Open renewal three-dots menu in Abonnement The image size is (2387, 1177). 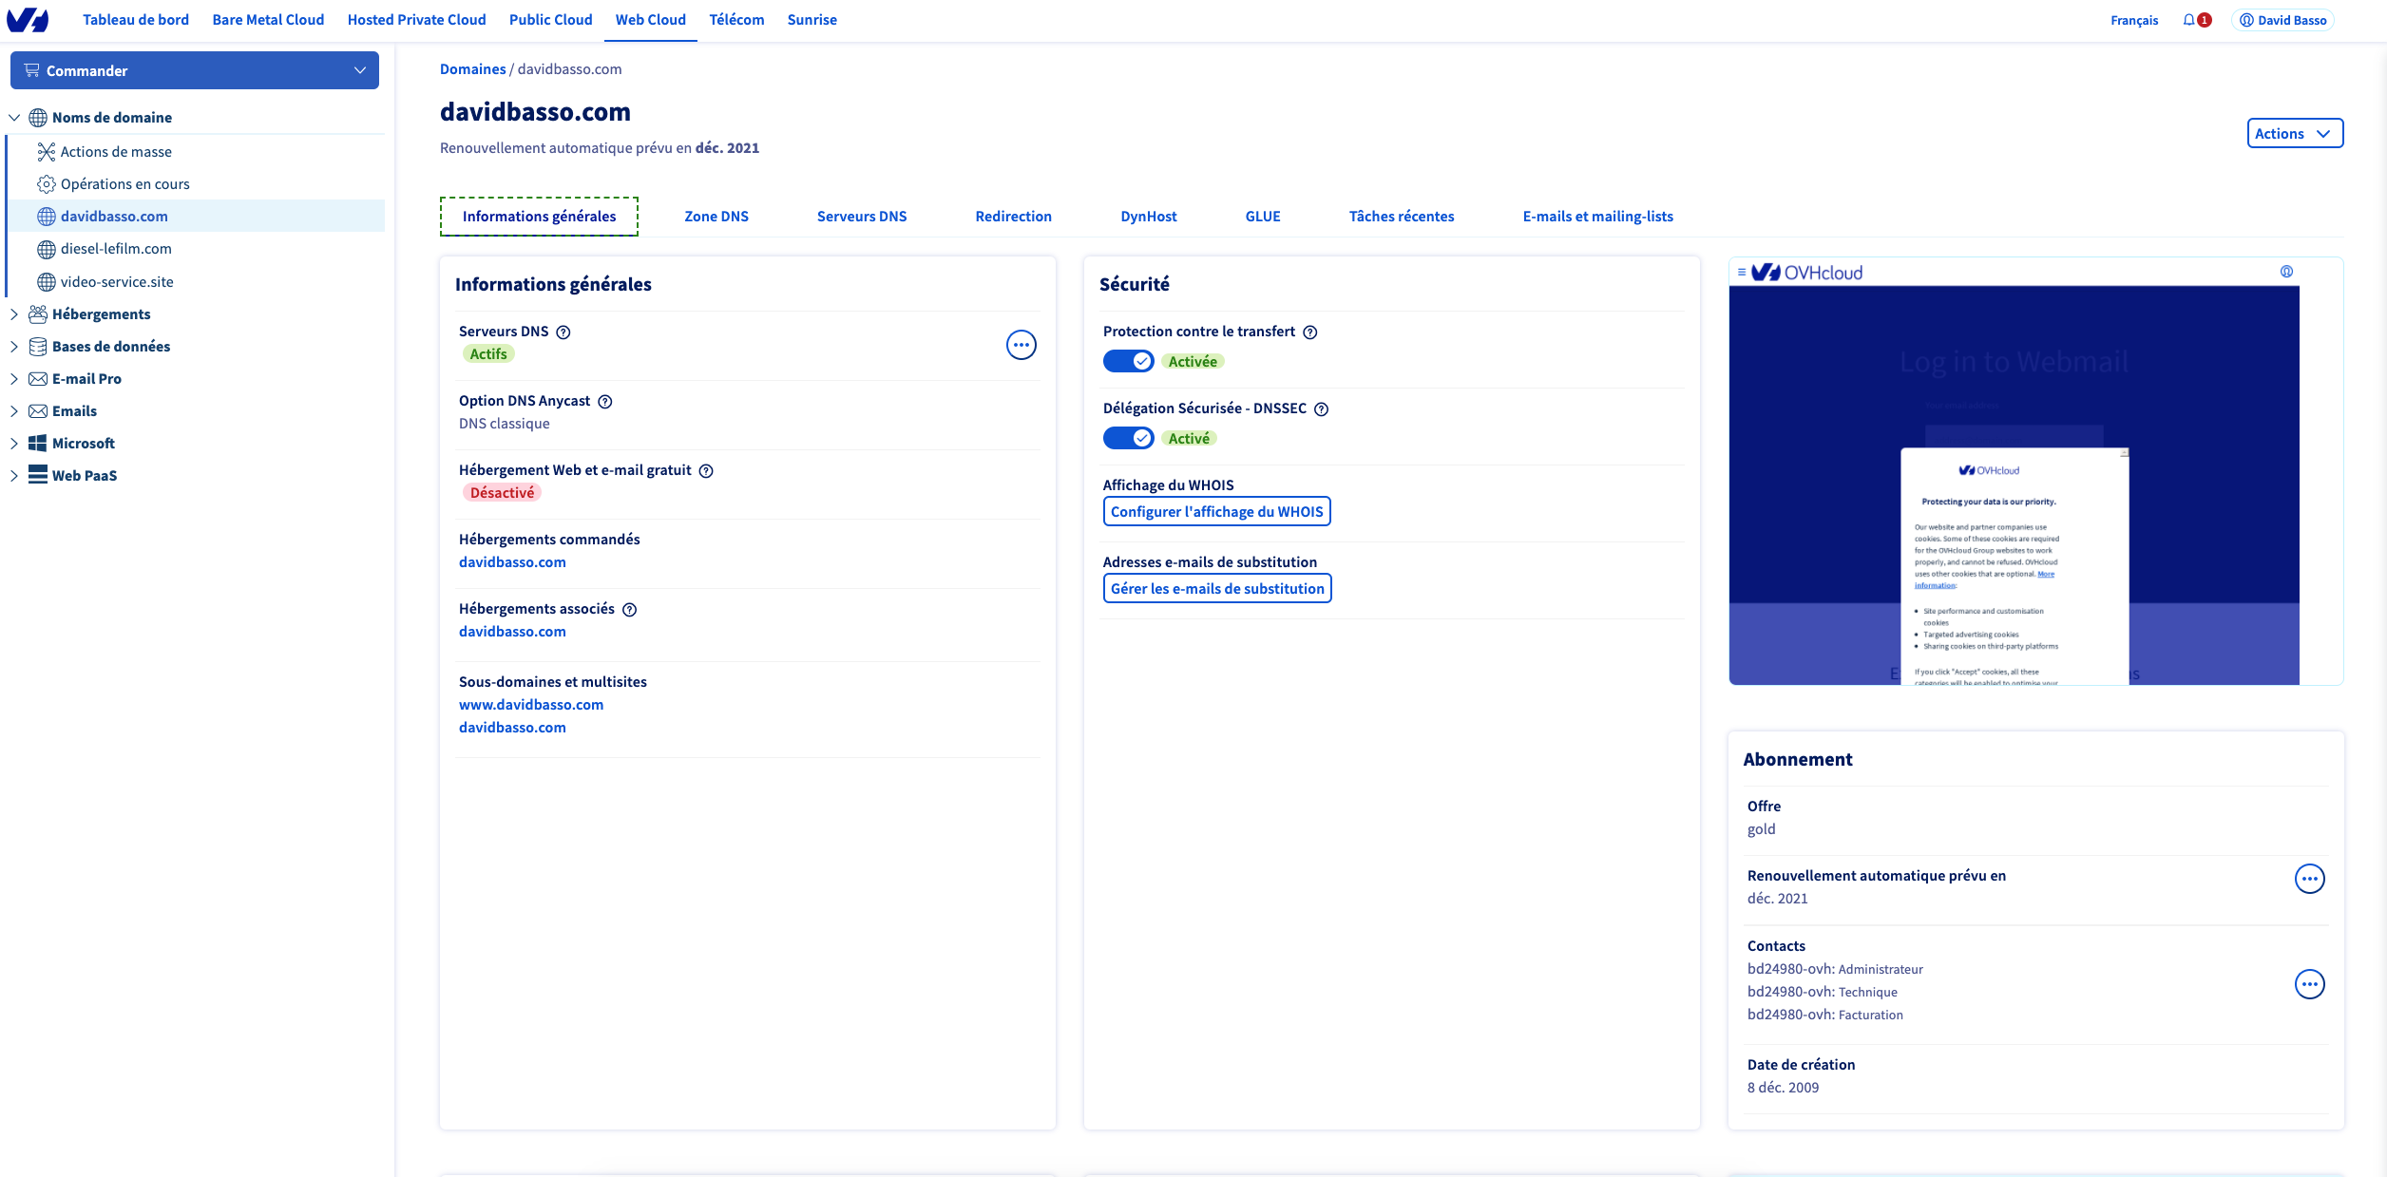[2309, 879]
